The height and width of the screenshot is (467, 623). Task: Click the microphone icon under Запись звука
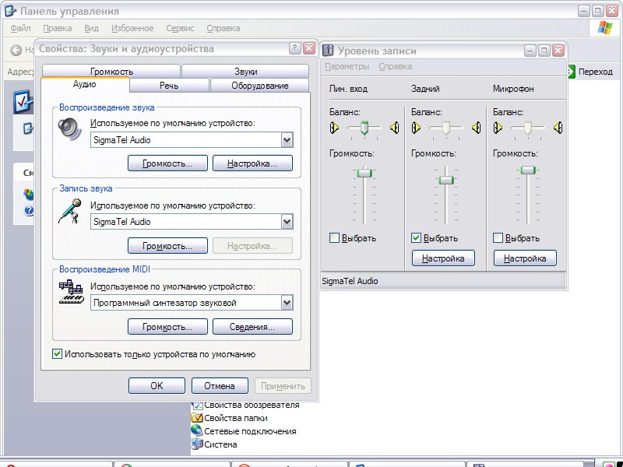click(x=70, y=211)
